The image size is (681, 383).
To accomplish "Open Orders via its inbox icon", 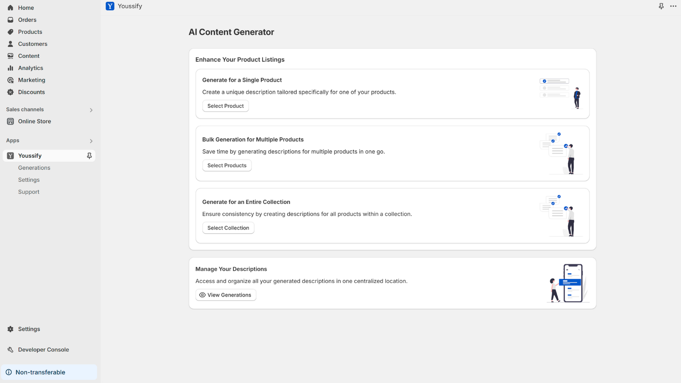I will click(x=11, y=20).
